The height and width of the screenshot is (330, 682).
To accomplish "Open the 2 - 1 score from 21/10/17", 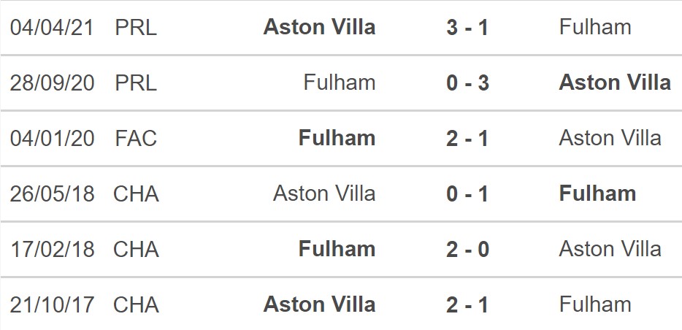I will click(467, 304).
